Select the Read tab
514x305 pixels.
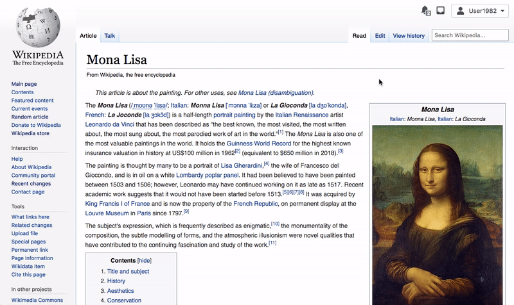pyautogui.click(x=359, y=36)
